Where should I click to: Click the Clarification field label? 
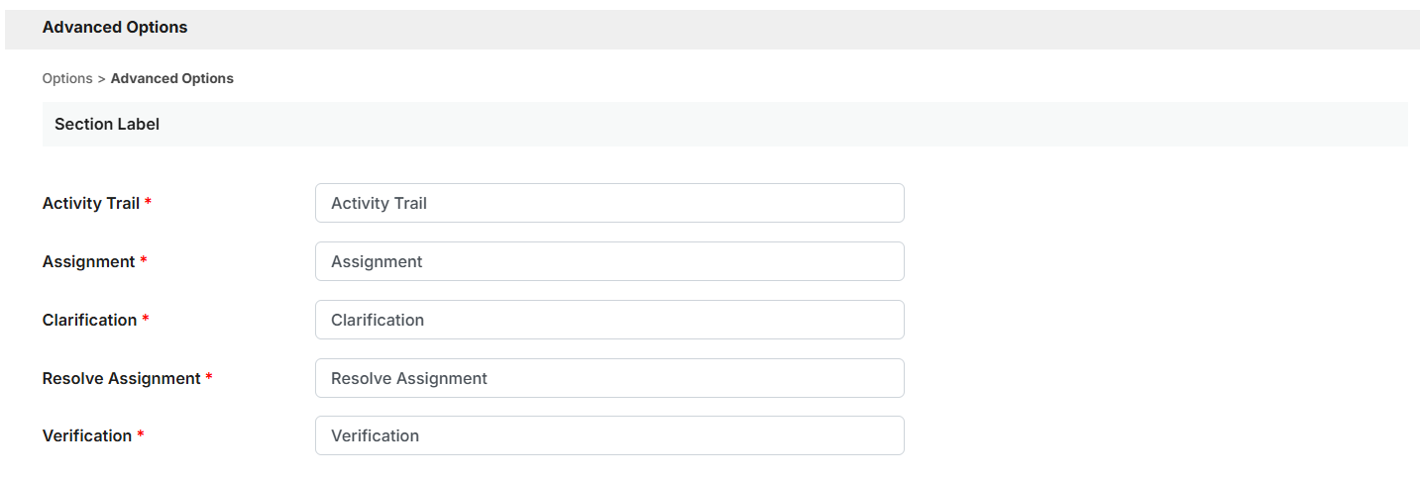pos(90,320)
